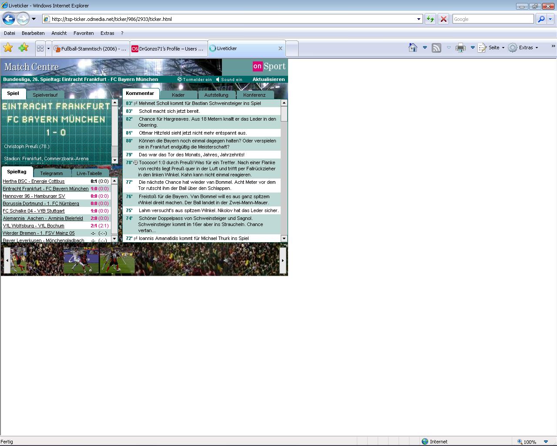
Task: Select the Spiel tab
Action: tap(13, 94)
